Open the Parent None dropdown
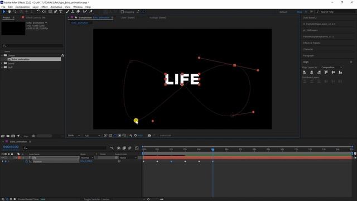Screen dimensions: 357x201 (128, 157)
